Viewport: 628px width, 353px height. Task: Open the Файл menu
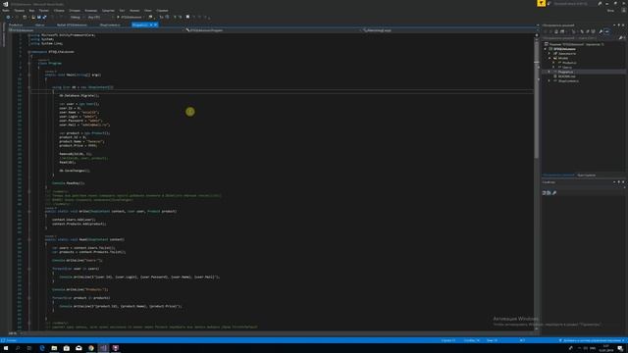(x=6, y=11)
